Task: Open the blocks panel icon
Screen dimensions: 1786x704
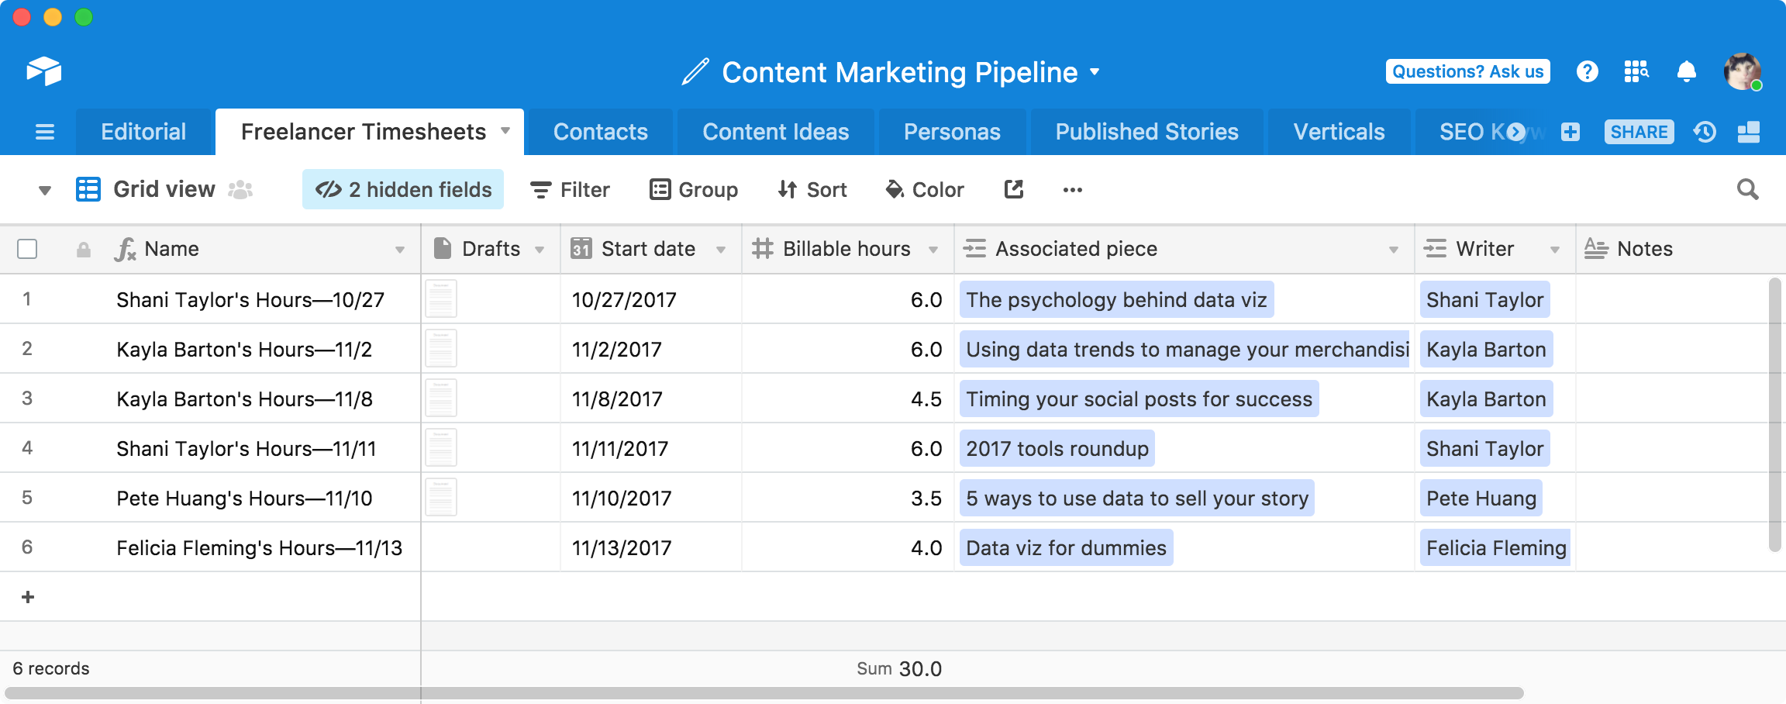Action: (1749, 132)
